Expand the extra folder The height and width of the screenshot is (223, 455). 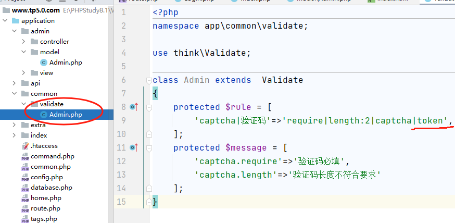[15, 125]
